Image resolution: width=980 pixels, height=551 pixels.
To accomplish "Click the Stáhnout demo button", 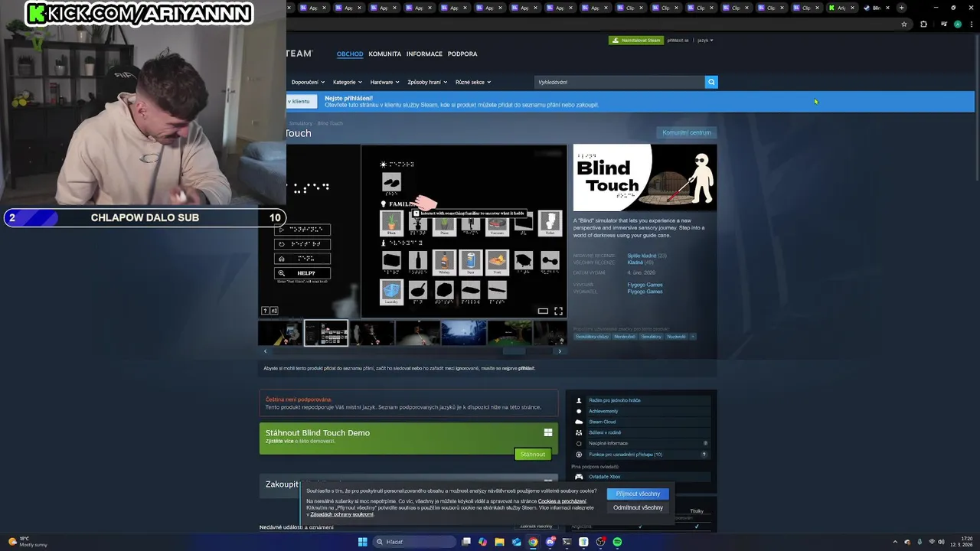I will tap(533, 454).
